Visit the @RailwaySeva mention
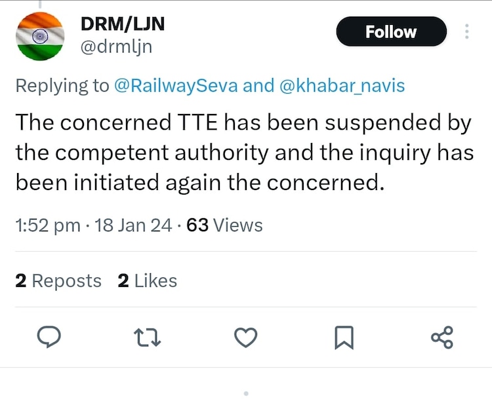492x405 pixels. [x=176, y=86]
